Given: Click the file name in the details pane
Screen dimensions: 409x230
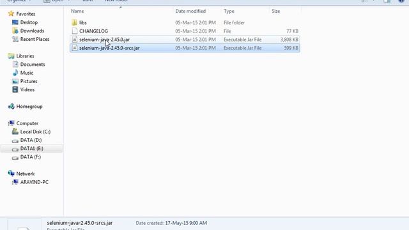Looking at the screenshot, I should click(x=80, y=223).
